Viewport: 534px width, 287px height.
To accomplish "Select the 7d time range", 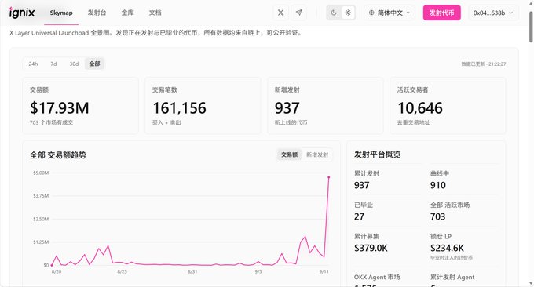I will click(x=53, y=64).
